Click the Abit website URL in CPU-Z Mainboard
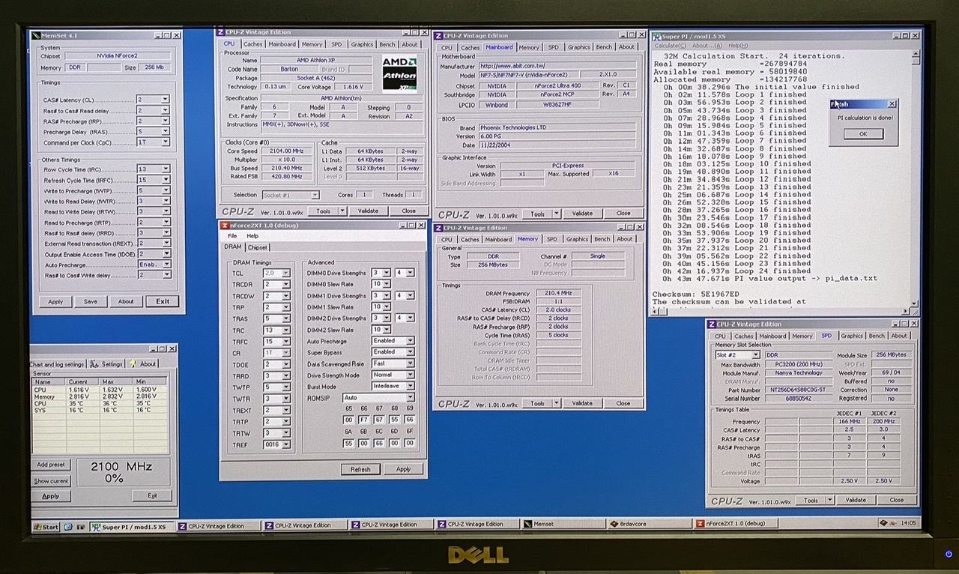959x574 pixels. (x=512, y=67)
